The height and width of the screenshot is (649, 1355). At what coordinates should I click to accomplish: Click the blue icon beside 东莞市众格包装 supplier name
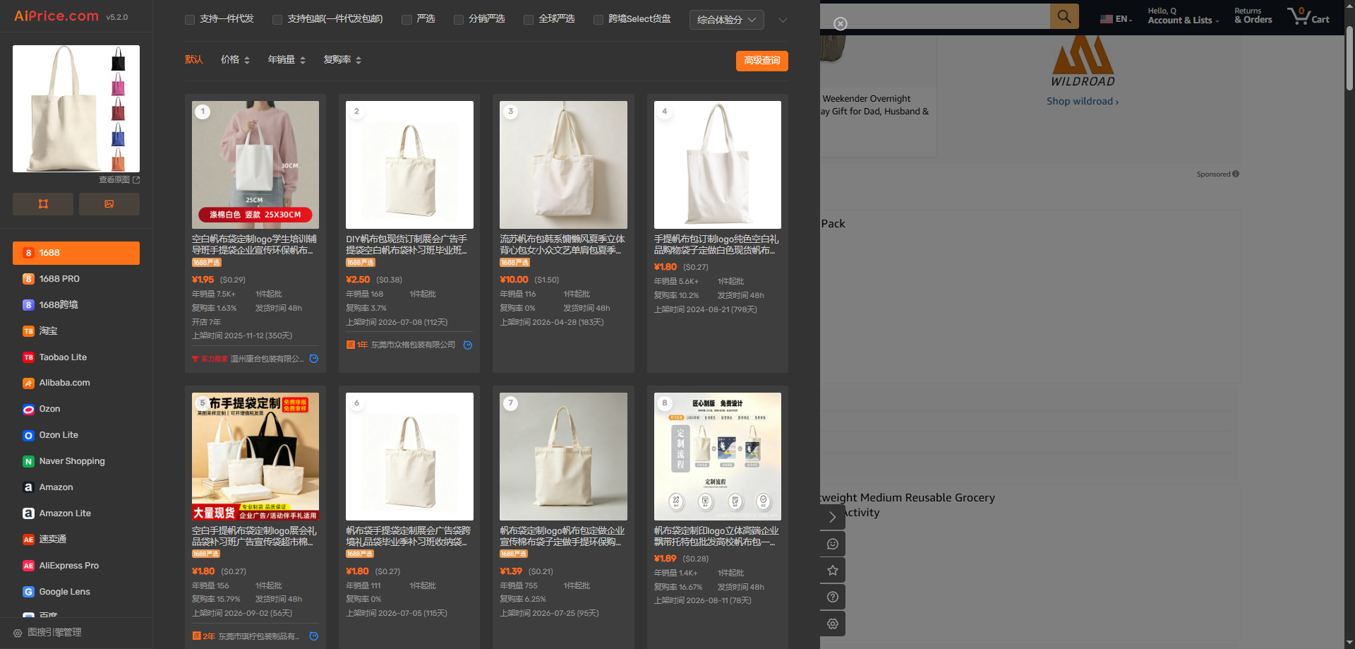pos(468,345)
